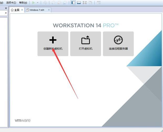Close the left library panel
Screen dimensions: 163x132
click(6, 8)
